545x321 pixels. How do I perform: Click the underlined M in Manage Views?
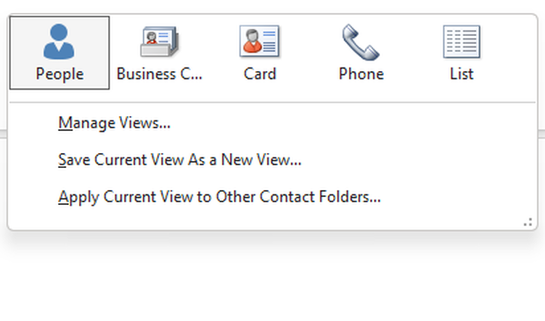(65, 123)
